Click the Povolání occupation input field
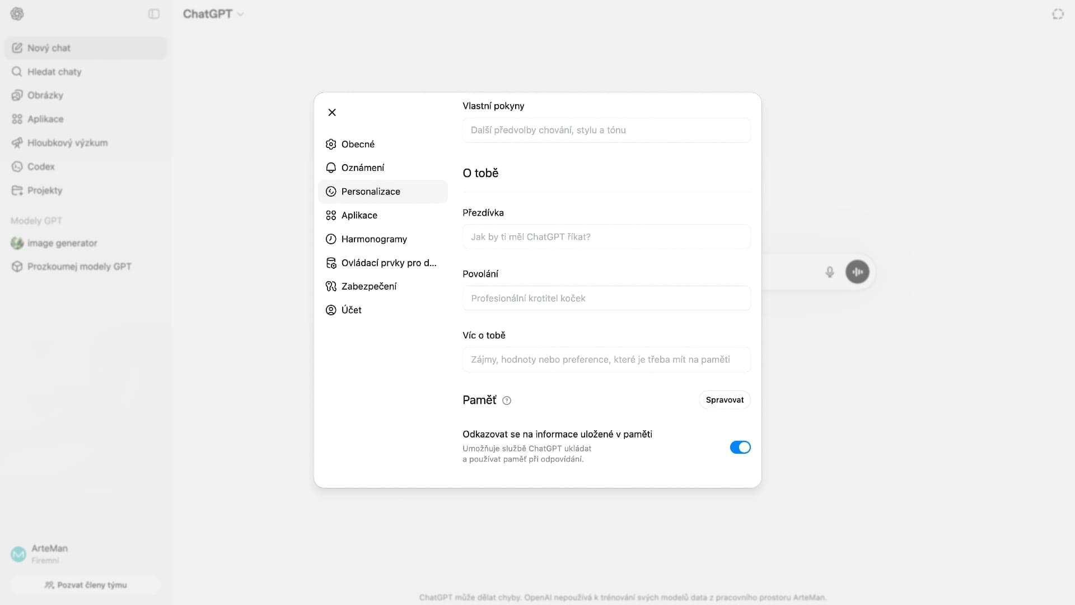 tap(606, 298)
